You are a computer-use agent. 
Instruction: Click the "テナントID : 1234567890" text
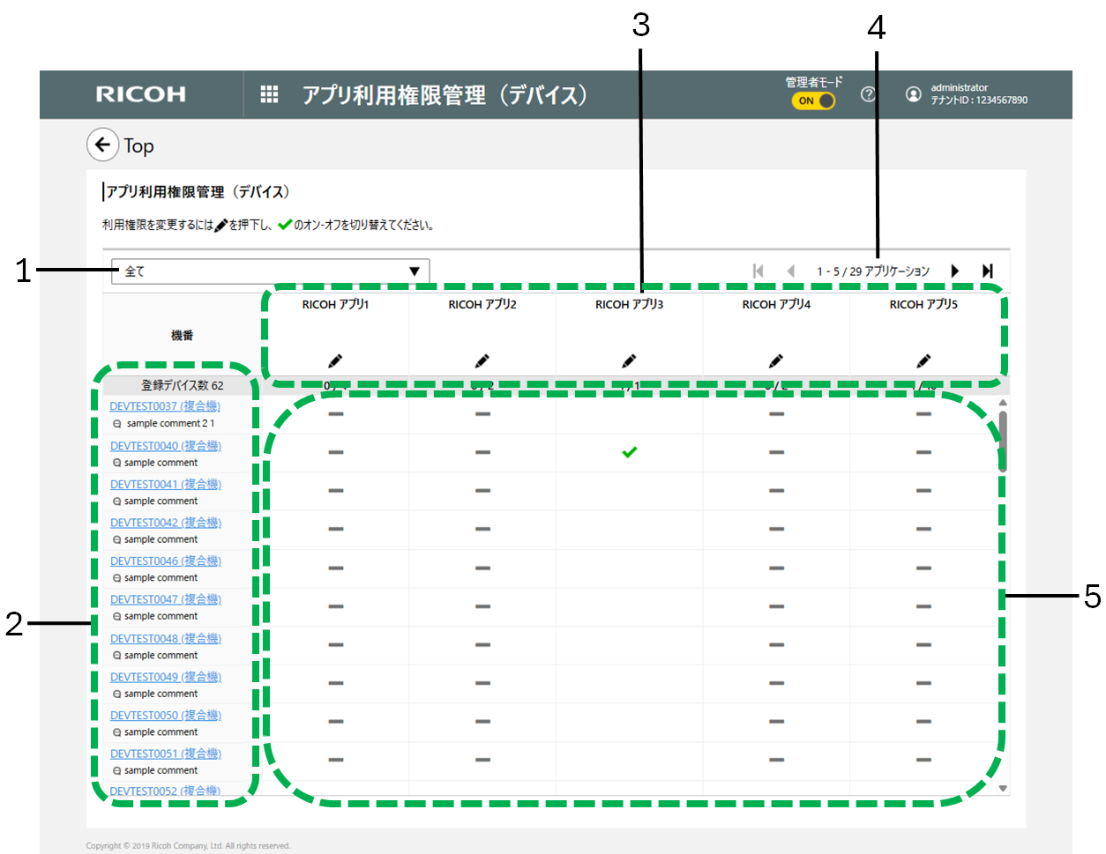coord(979,100)
